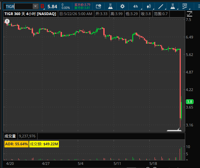200x168 pixels.
Task: Click the 7.5 price axis label
Action: click(189, 20)
